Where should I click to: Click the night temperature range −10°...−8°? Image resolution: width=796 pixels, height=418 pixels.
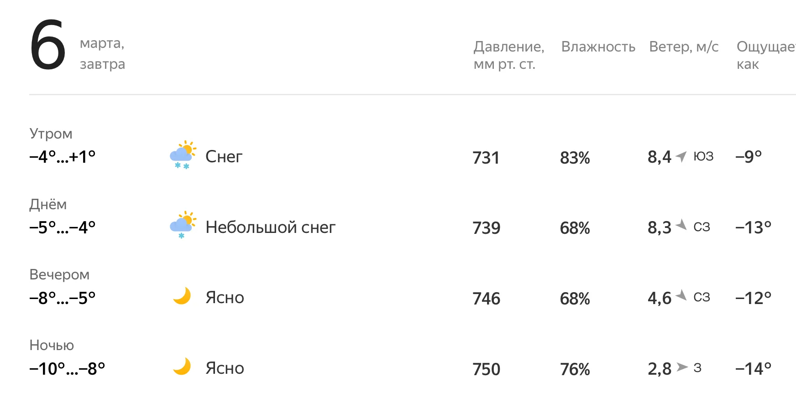[67, 369]
